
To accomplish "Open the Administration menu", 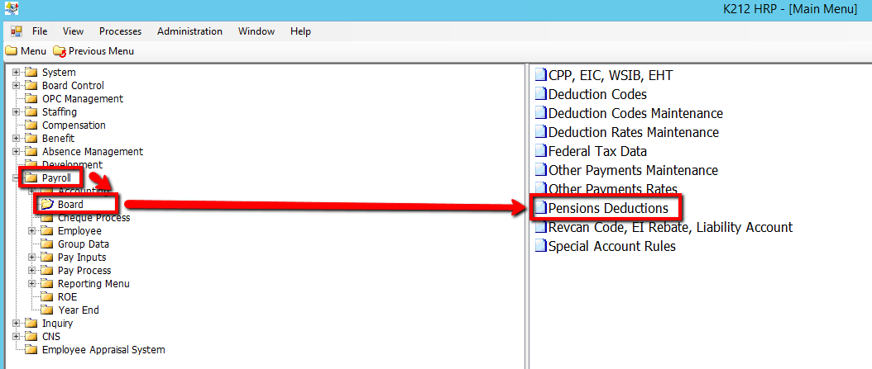I will tap(189, 31).
